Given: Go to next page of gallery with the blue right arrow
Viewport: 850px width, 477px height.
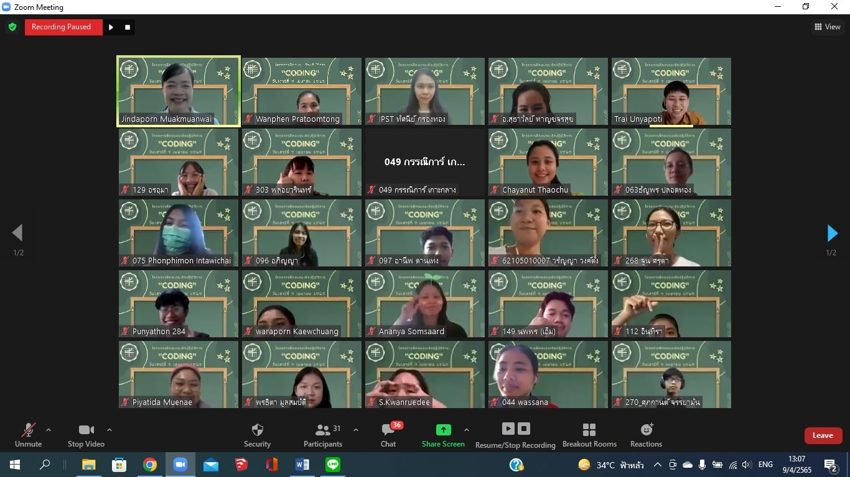Looking at the screenshot, I should [832, 233].
